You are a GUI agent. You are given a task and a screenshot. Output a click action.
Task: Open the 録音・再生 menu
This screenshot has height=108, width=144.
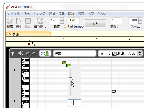click(x=57, y=13)
